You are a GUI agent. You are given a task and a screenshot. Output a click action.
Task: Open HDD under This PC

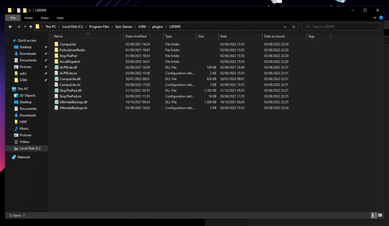(23, 122)
